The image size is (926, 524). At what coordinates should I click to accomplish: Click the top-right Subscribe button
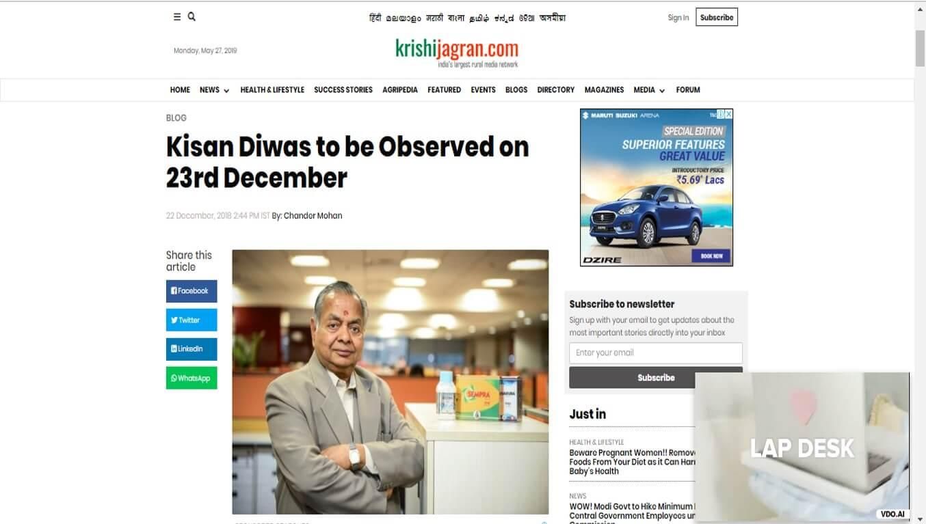pyautogui.click(x=717, y=18)
